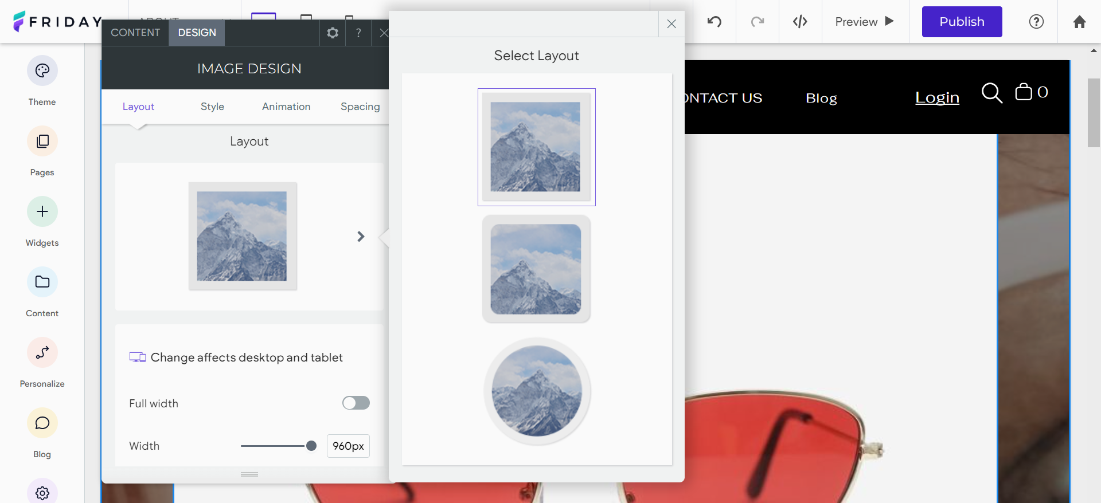Open the CONTENT tab of image panel
This screenshot has width=1101, height=503.
[x=135, y=33]
